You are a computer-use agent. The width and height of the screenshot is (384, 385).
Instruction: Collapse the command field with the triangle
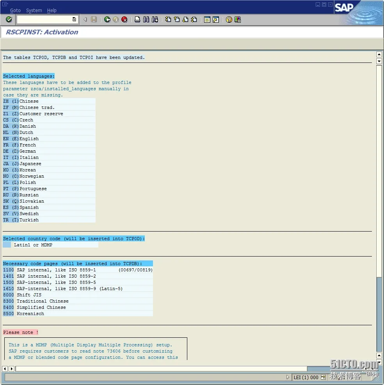click(85, 20)
